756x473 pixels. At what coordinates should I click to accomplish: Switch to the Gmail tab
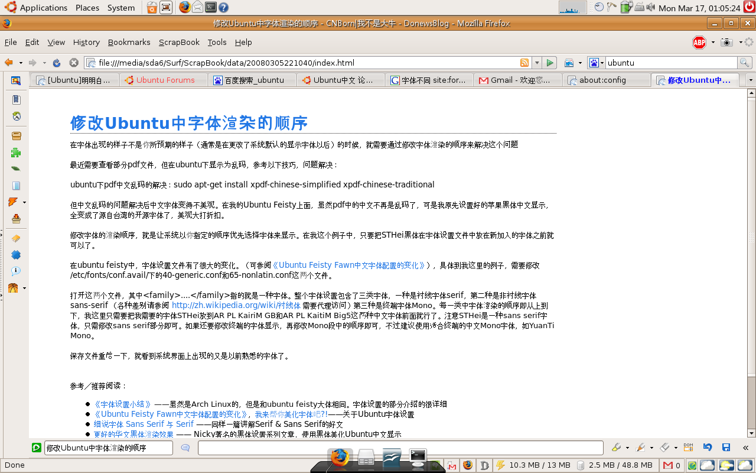click(x=518, y=80)
